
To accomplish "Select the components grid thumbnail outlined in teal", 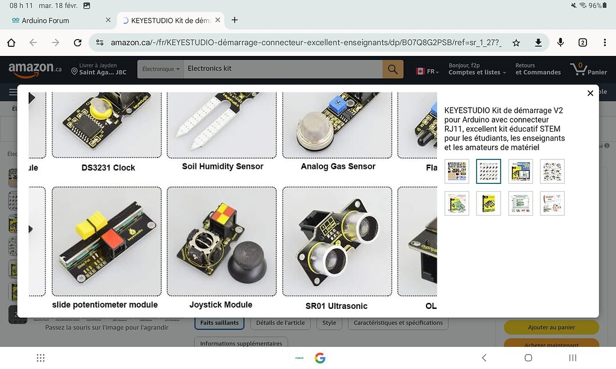I will (x=488, y=171).
